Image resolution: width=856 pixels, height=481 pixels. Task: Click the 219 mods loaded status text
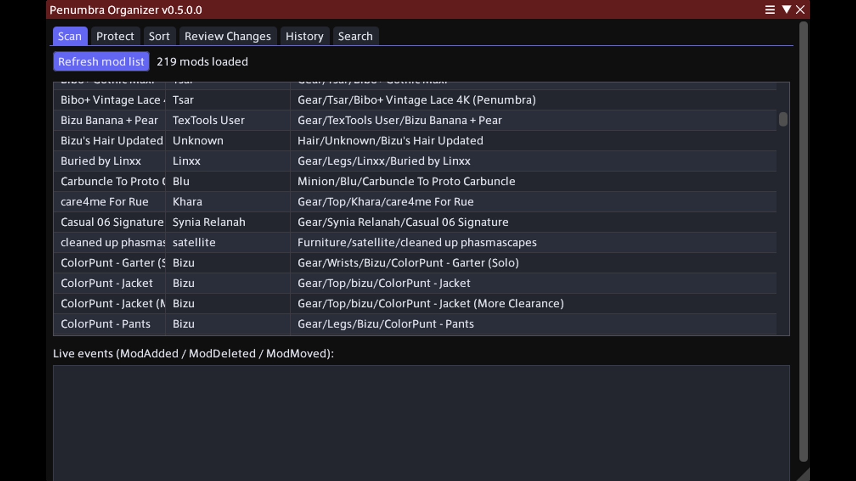tap(202, 61)
